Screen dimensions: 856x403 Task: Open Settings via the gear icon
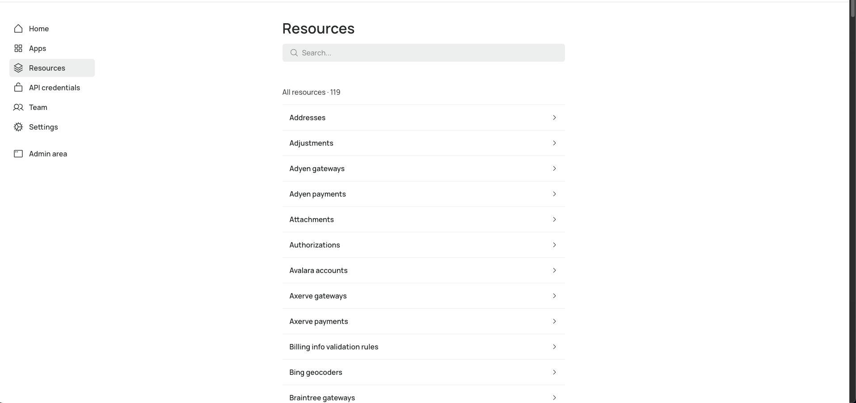coord(18,127)
